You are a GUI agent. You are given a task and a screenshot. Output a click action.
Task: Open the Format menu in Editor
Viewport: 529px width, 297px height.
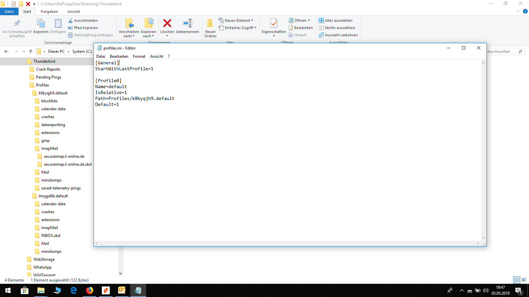[x=139, y=56]
